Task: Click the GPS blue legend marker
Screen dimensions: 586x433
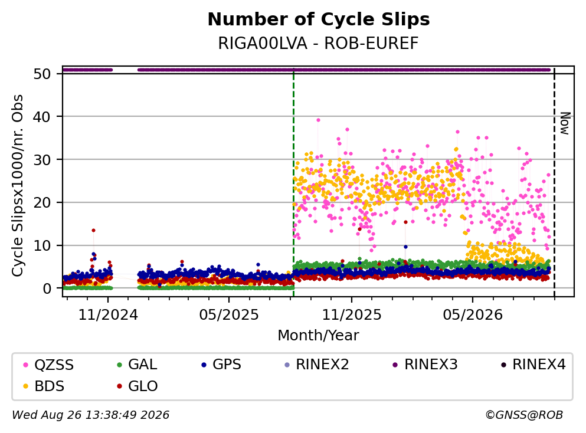Action: pyautogui.click(x=204, y=365)
